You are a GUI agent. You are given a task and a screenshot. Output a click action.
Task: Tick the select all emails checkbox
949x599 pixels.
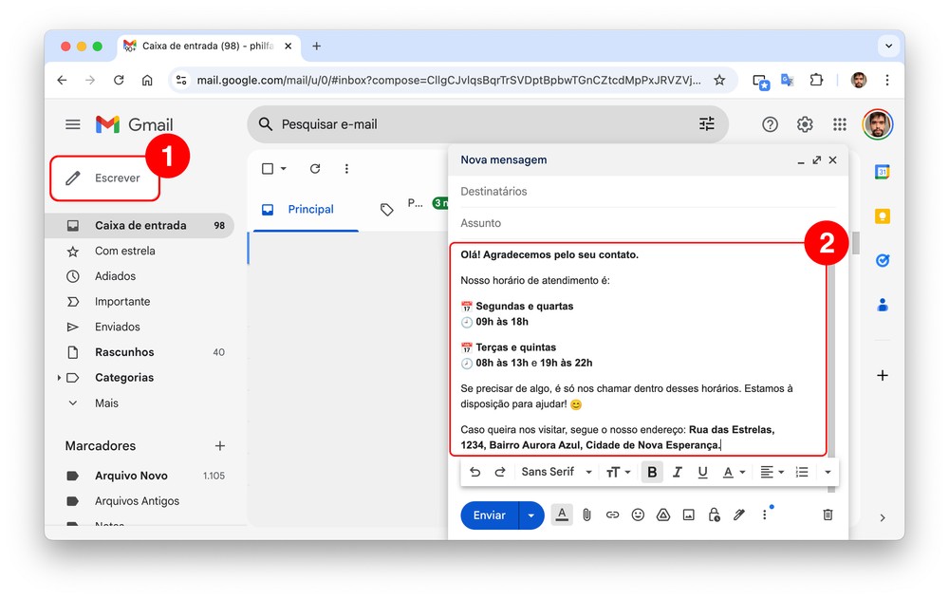coord(268,169)
